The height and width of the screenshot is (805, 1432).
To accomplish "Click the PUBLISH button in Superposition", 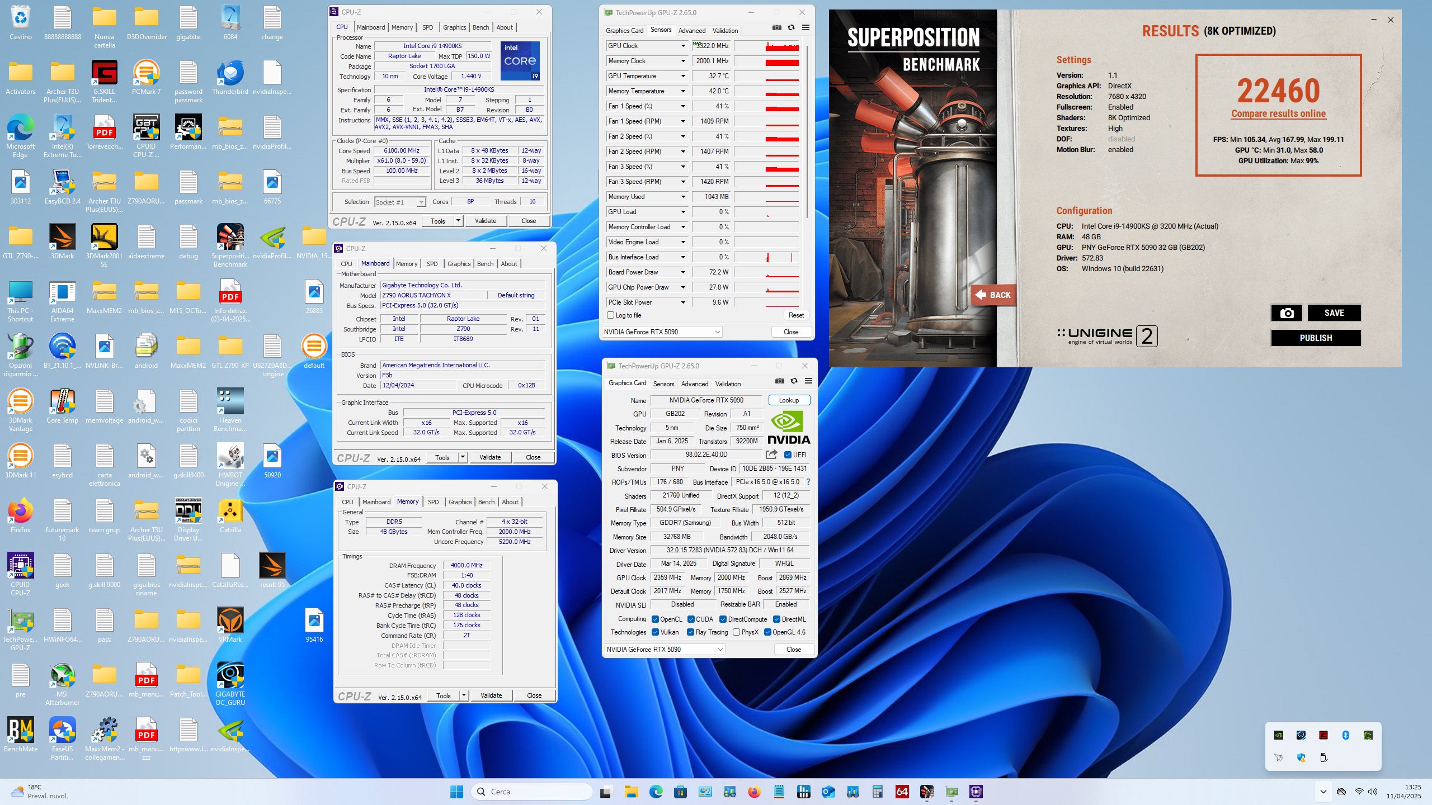I will [x=1316, y=338].
